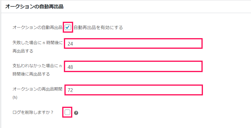Place cursor on the number 48
The width and height of the screenshot is (251, 128).
(x=70, y=67)
